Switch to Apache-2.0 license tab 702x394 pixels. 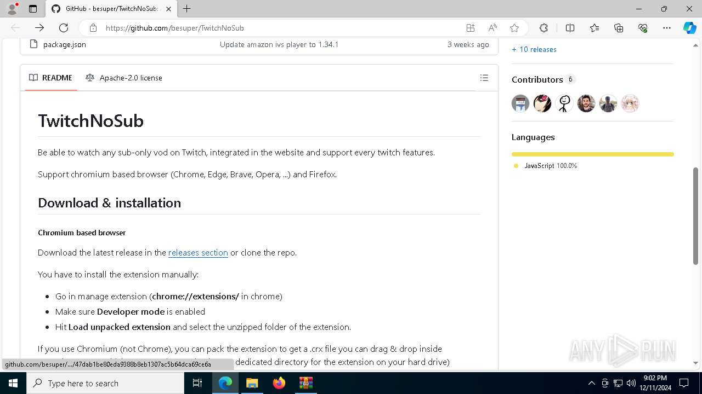pos(124,78)
